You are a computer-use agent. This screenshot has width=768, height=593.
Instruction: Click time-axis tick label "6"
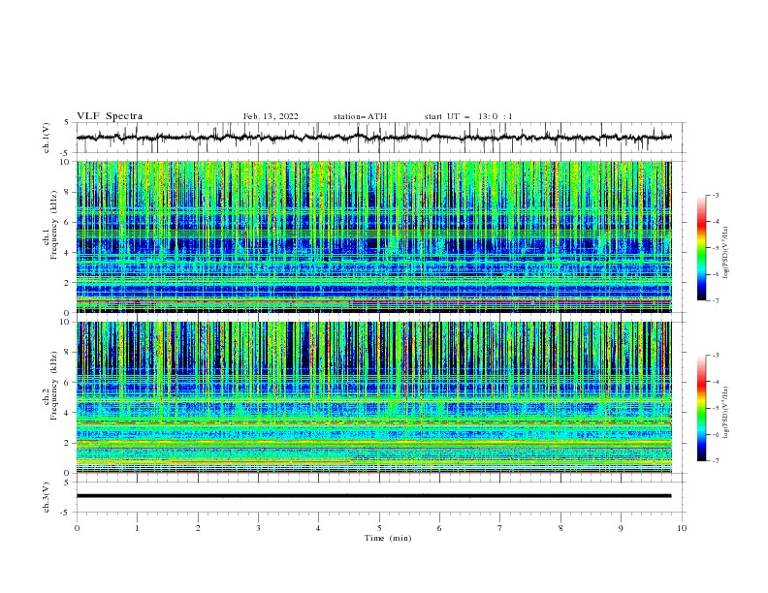[439, 528]
